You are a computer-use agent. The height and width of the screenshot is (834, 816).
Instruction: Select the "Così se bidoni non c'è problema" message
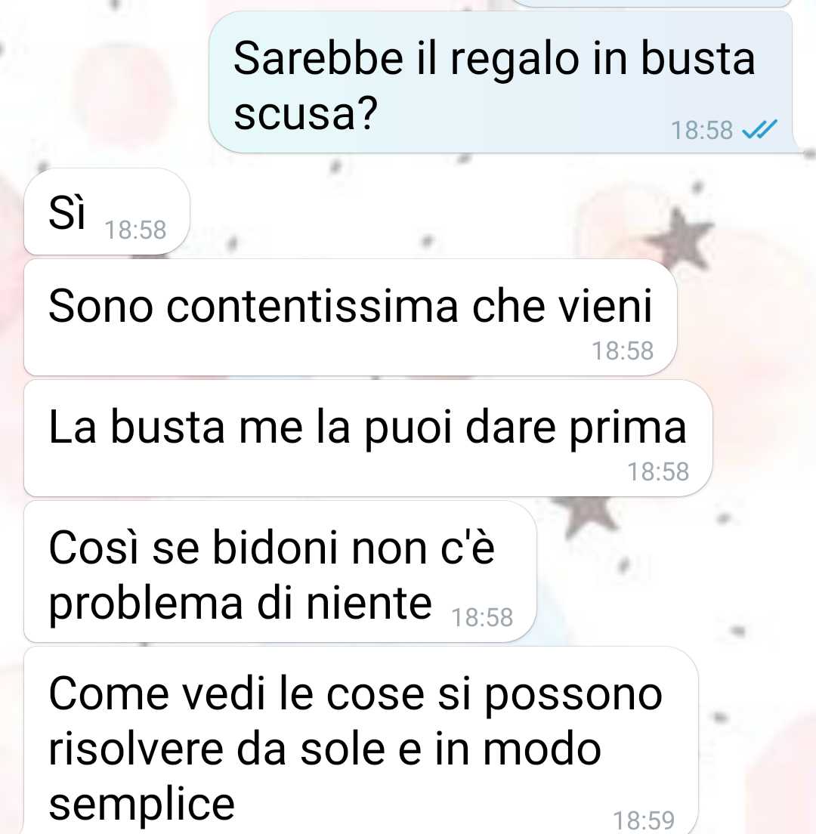pyautogui.click(x=280, y=571)
